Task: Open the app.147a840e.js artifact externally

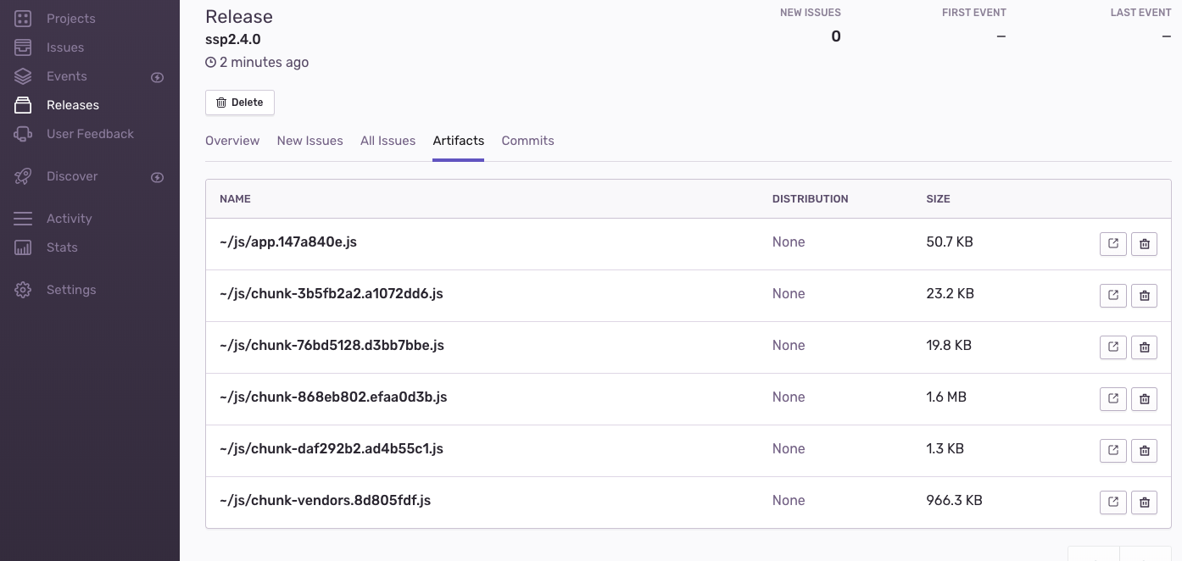Action: pos(1112,244)
